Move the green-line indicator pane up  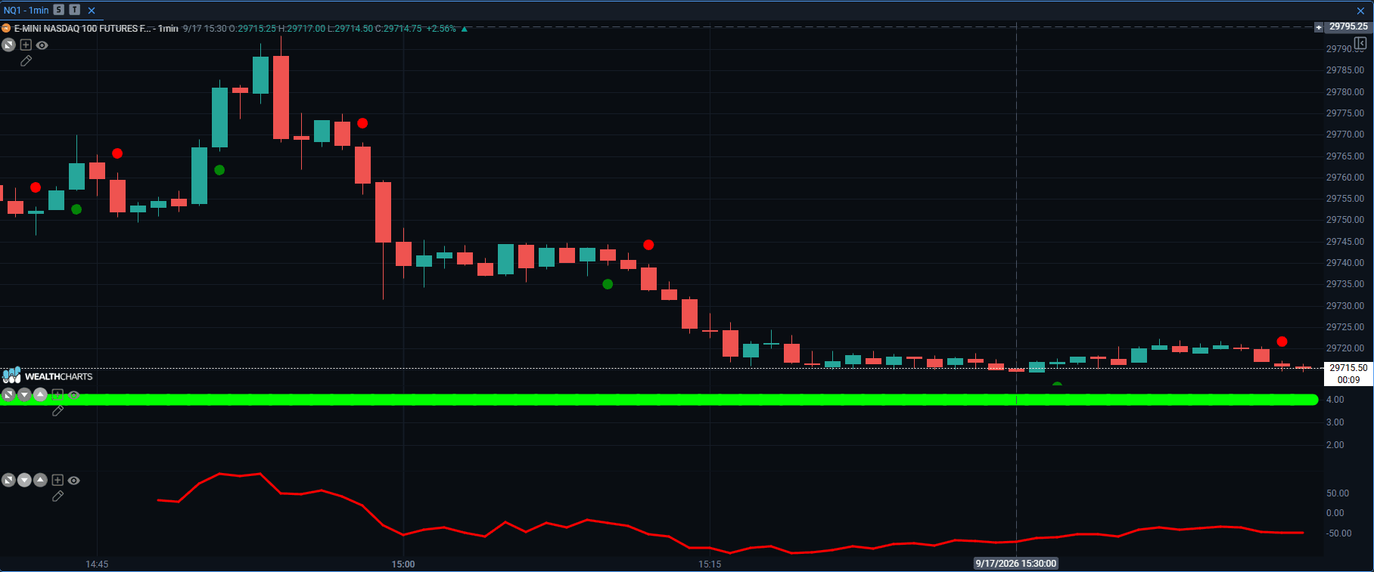tap(40, 394)
